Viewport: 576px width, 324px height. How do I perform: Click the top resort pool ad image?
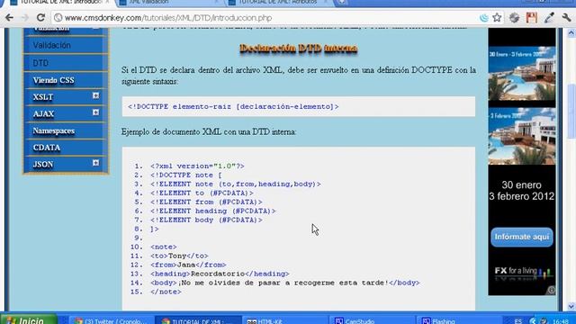[x=522, y=74]
